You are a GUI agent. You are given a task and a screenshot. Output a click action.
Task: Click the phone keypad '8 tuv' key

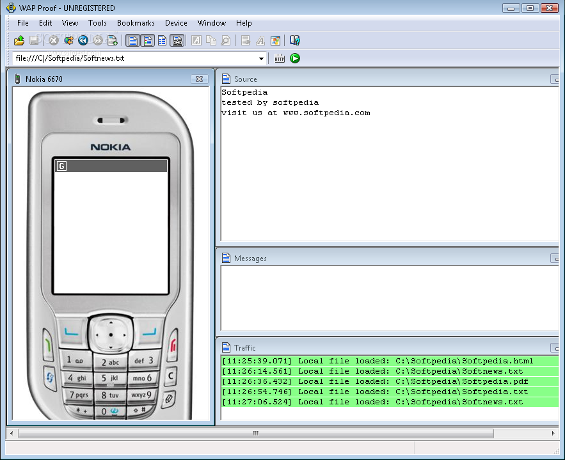110,395
